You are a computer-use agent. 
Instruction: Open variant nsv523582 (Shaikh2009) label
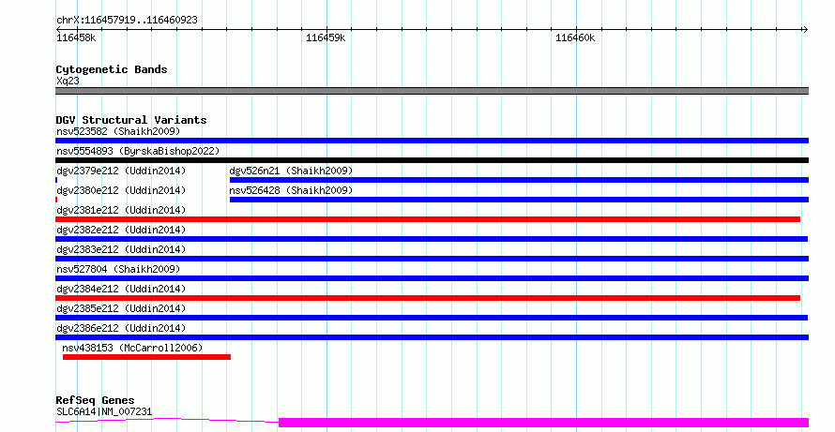118,131
